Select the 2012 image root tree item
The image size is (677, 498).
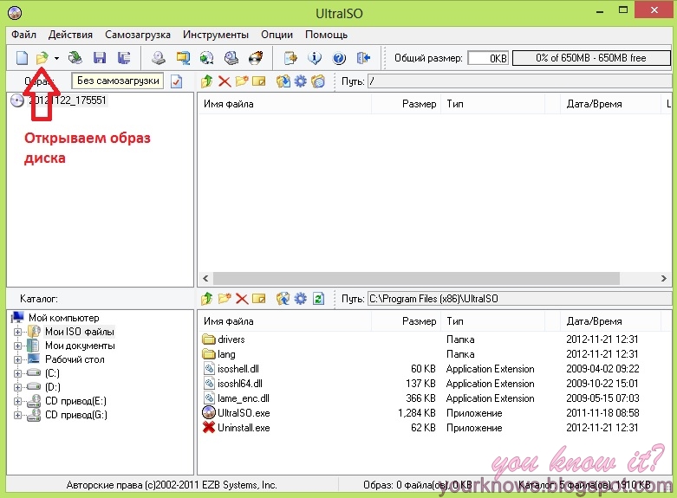67,100
